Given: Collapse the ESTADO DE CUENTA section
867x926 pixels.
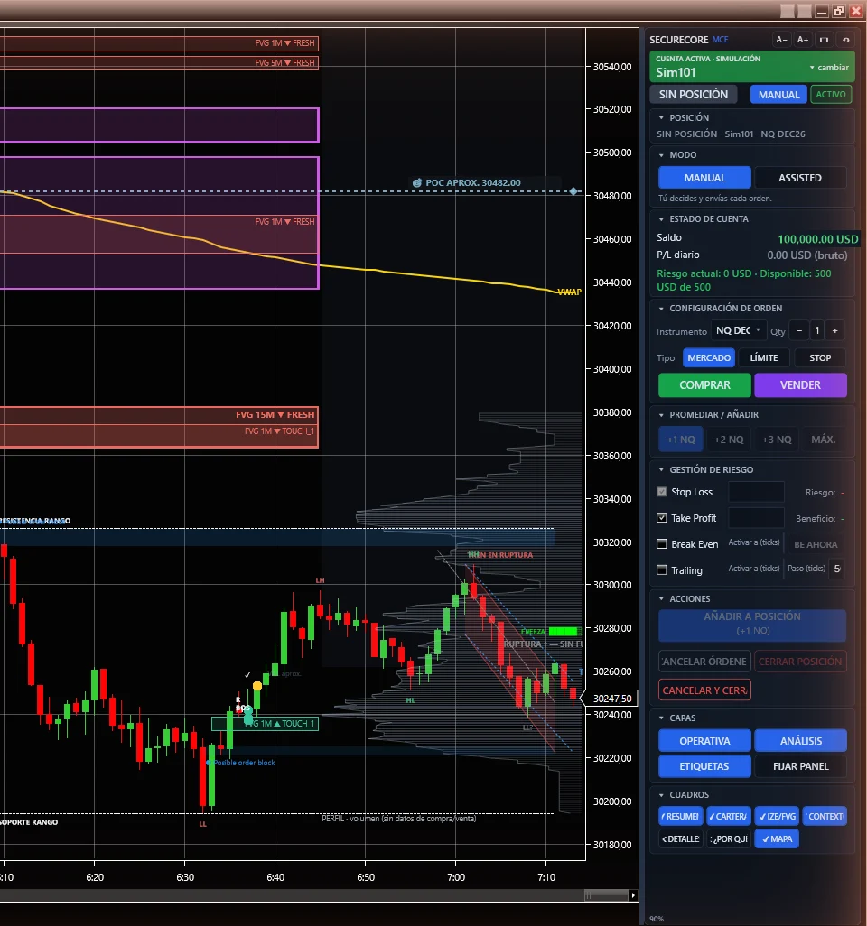Looking at the screenshot, I should (x=661, y=219).
